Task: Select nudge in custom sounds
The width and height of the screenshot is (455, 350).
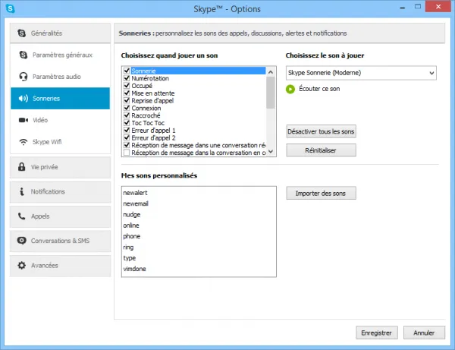Action: click(x=132, y=215)
